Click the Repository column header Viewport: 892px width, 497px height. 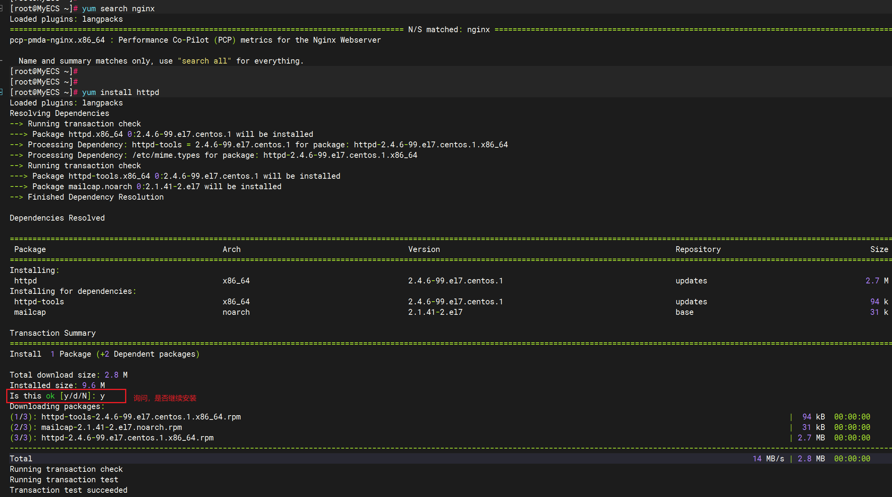[x=698, y=249]
